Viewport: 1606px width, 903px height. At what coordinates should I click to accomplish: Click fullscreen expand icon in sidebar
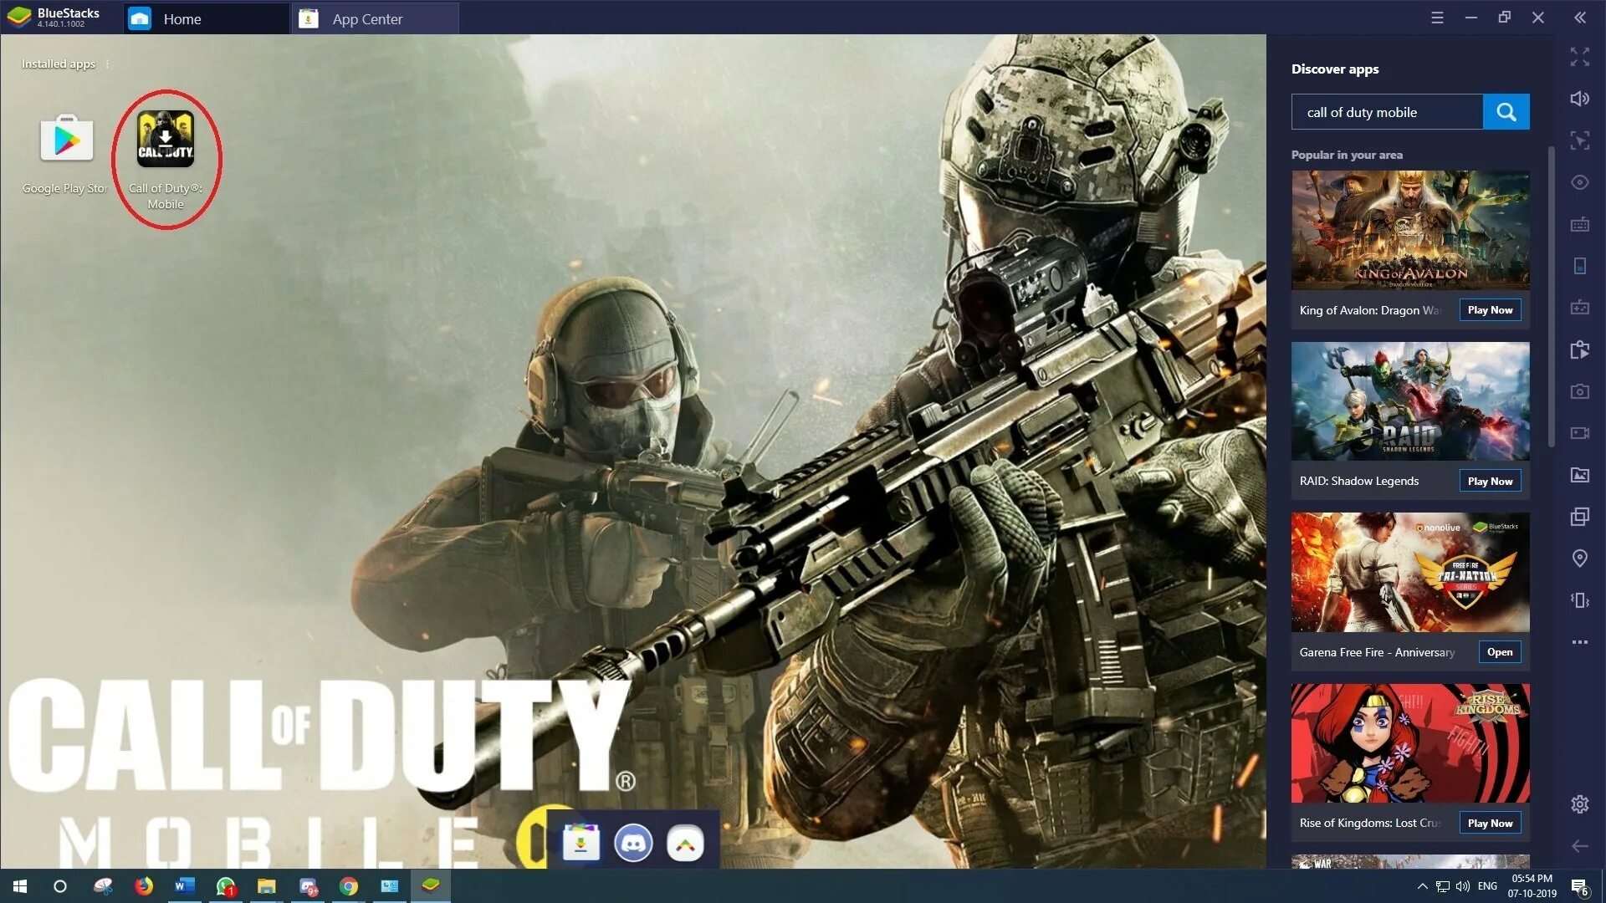coord(1579,57)
